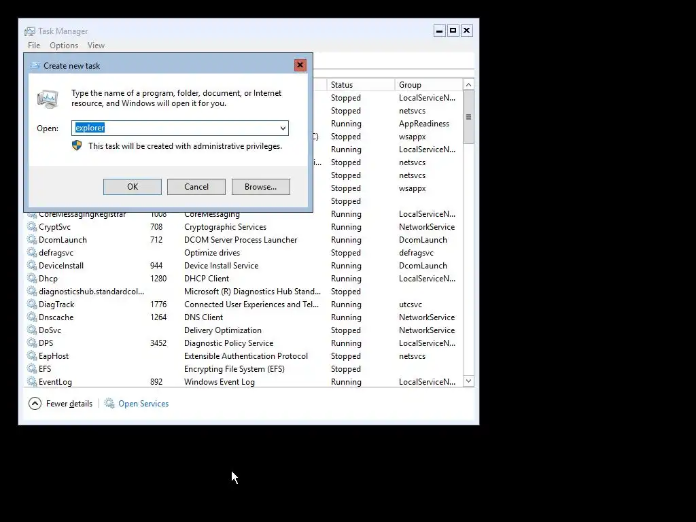
Task: Click the Windows Event Log description
Action: click(x=220, y=381)
